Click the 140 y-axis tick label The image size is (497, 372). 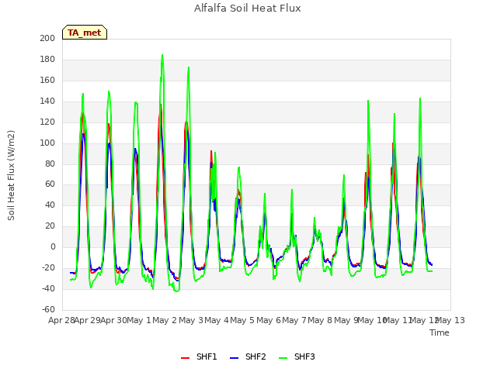click(x=47, y=102)
